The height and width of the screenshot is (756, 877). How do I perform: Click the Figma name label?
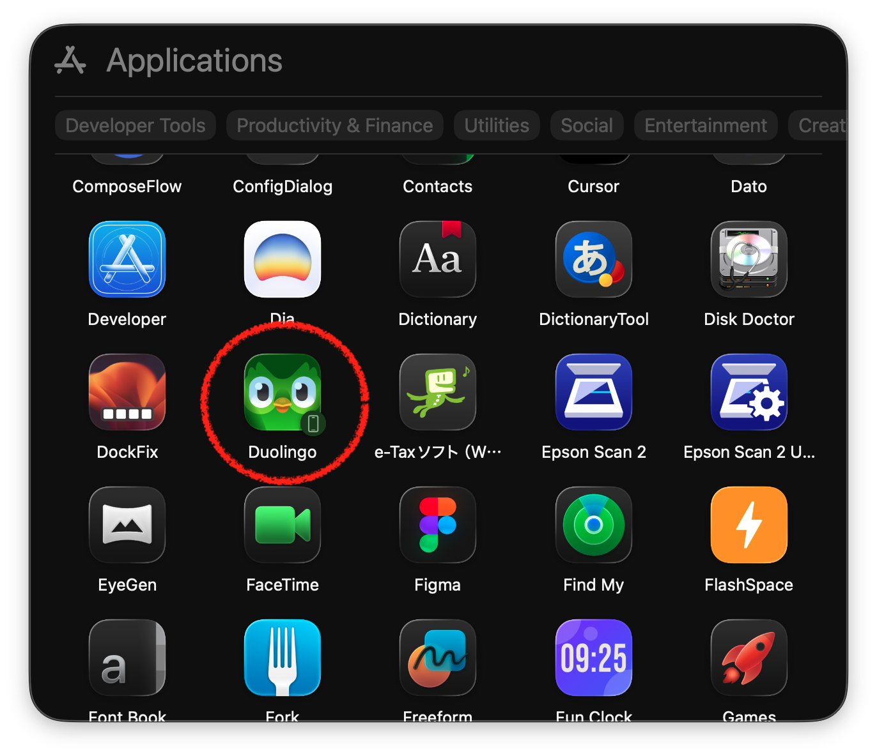click(x=438, y=585)
